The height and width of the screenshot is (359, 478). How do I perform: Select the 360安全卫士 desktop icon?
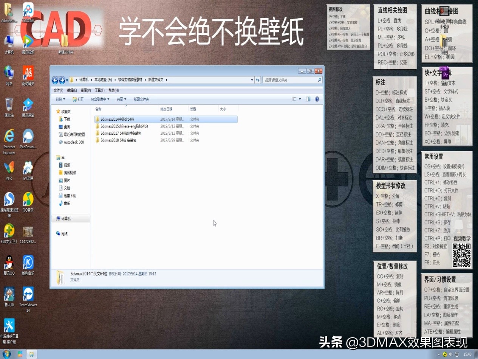[x=9, y=234]
